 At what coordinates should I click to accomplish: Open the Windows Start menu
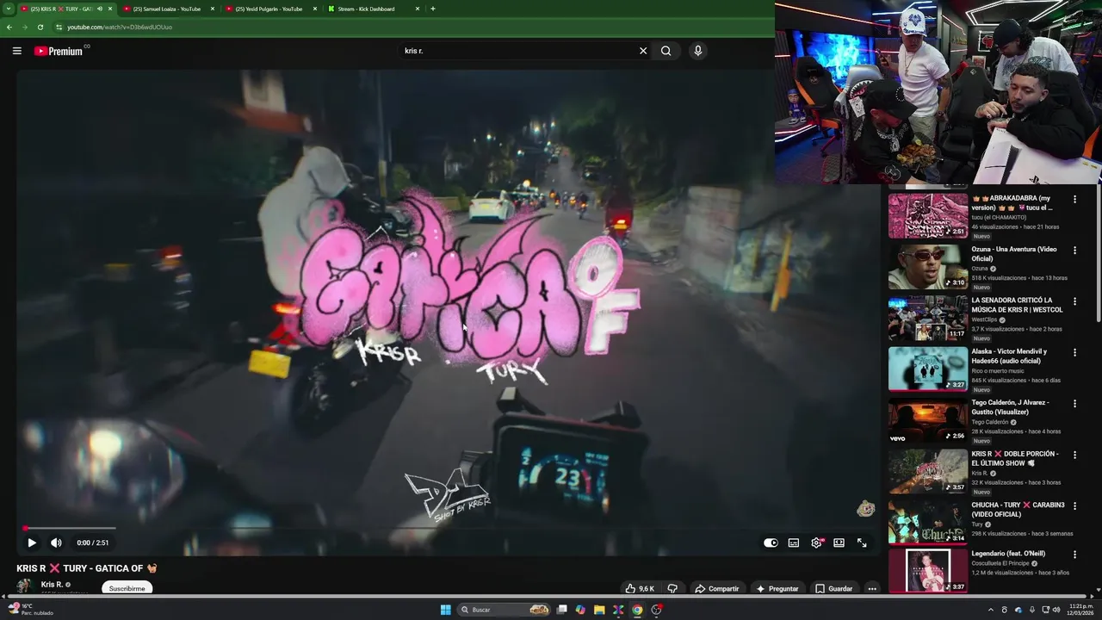point(445,610)
